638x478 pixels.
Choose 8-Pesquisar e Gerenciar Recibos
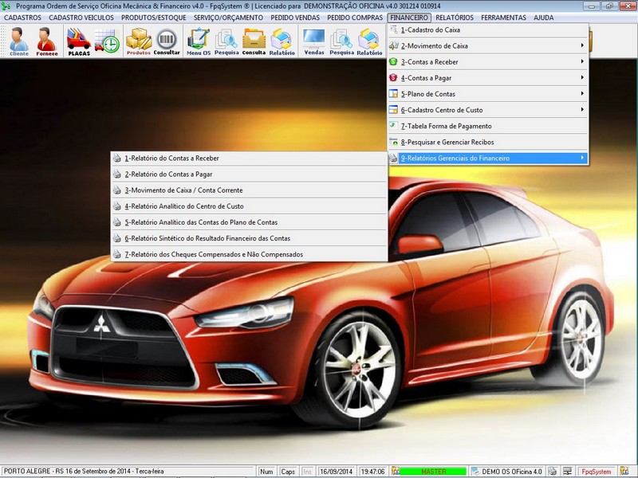click(x=488, y=143)
